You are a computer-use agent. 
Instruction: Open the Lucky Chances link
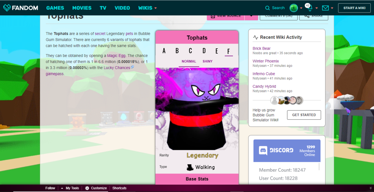[x=117, y=68]
